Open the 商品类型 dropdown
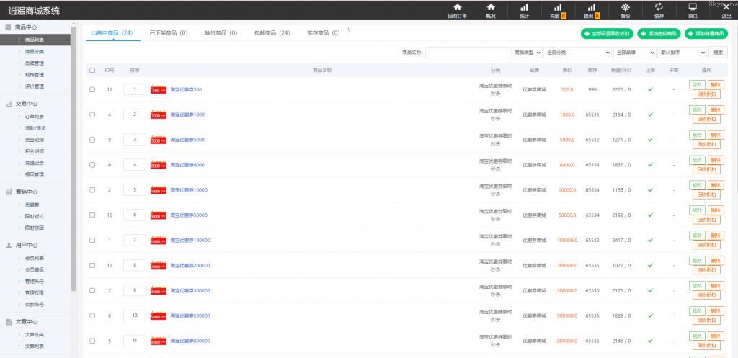Viewport: 738px width, 358px height. coord(527,53)
